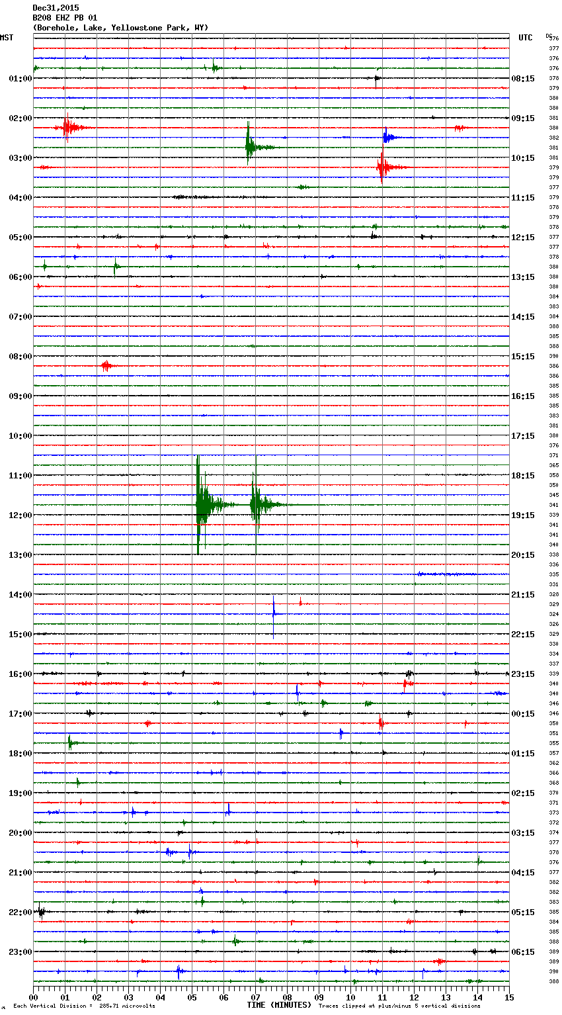The height and width of the screenshot is (1015, 562).
Task: Select the 15:00 MST time label
Action: [20, 635]
